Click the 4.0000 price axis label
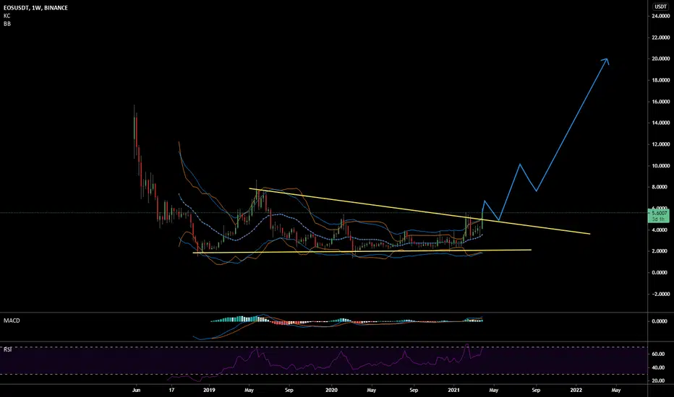674x397 pixels. [x=660, y=230]
